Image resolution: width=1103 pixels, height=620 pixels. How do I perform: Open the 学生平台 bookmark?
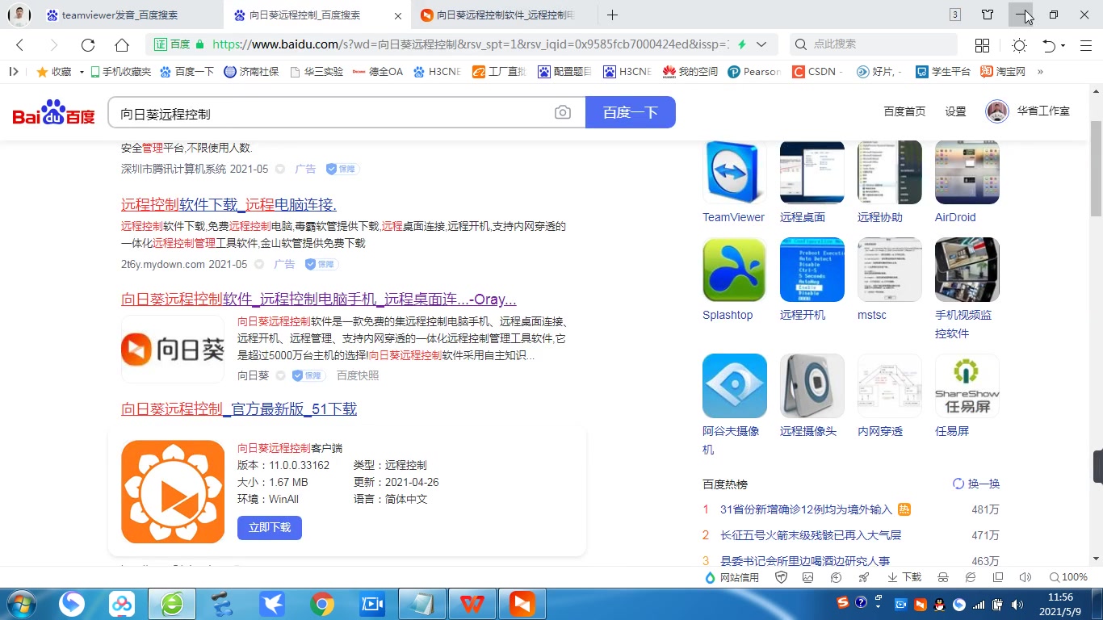(x=943, y=71)
